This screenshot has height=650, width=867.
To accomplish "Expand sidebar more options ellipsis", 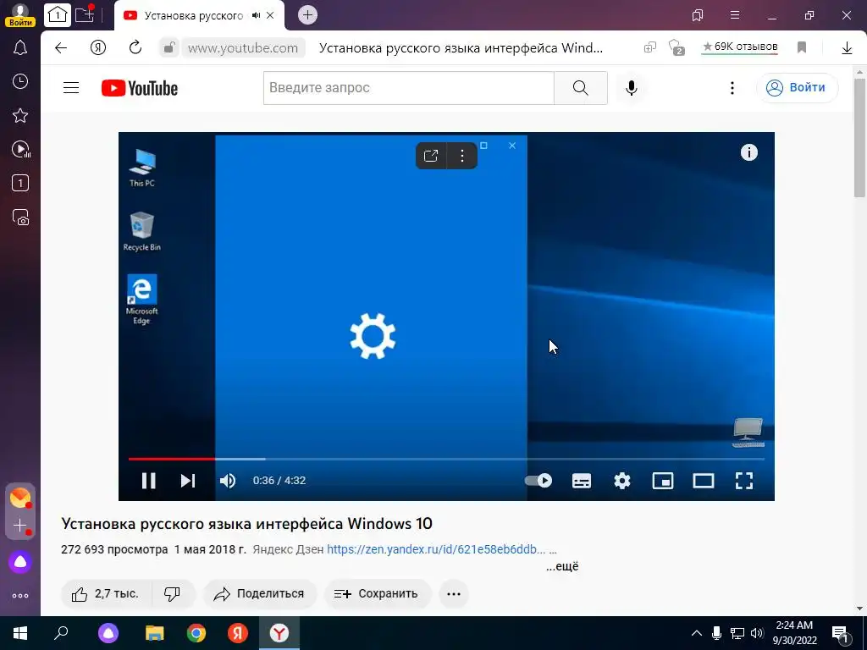I will [x=20, y=596].
